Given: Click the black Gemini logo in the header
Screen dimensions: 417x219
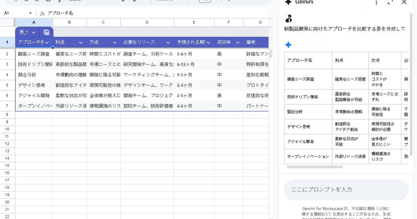Looking at the screenshot, I should [288, 2].
